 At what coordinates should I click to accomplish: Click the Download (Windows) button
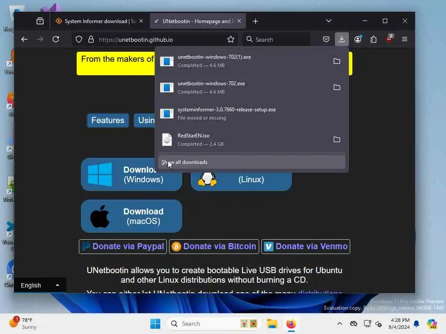coord(132,174)
